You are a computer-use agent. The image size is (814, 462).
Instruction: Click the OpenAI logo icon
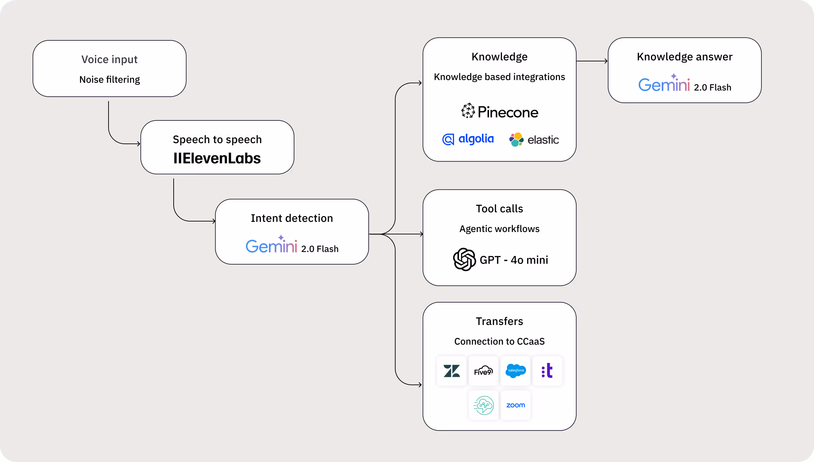click(464, 259)
